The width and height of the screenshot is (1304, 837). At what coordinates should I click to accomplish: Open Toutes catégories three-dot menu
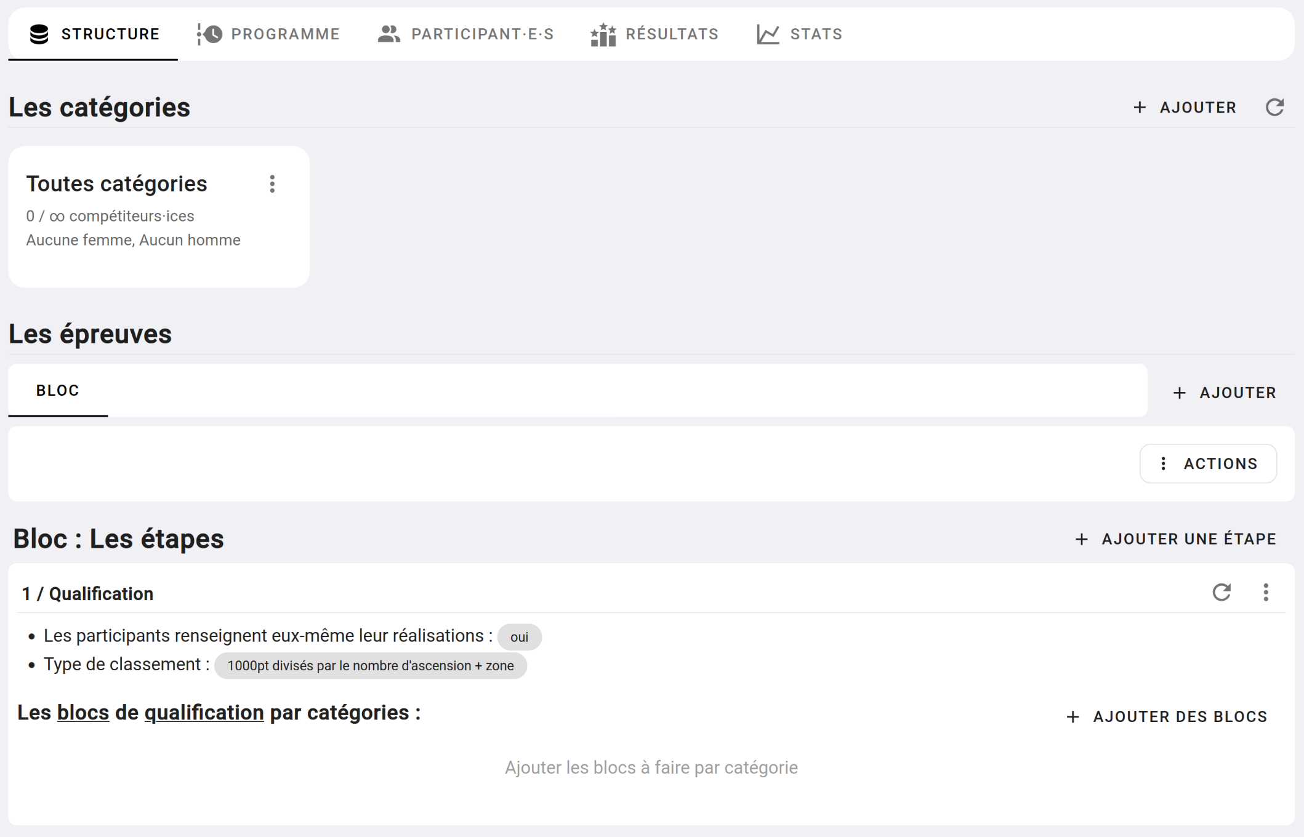click(272, 184)
